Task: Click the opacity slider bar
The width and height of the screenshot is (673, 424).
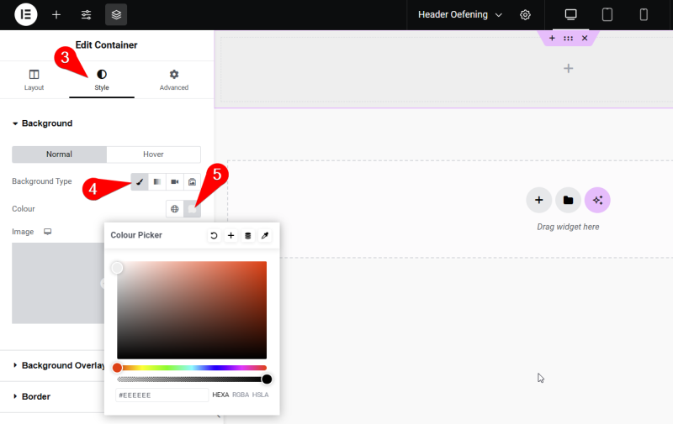Action: point(192,379)
